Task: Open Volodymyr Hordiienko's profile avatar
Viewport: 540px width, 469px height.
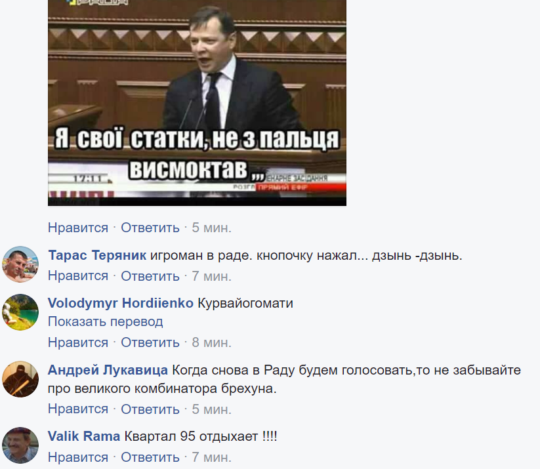Action: click(20, 312)
